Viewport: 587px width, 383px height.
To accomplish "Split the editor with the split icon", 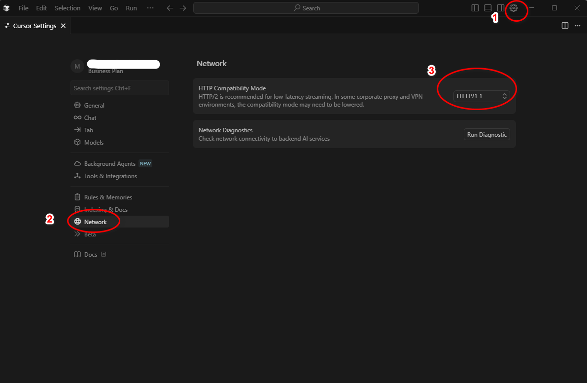I will pyautogui.click(x=565, y=26).
